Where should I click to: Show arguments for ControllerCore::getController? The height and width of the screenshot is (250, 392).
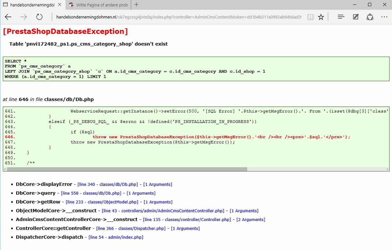coord(185,228)
